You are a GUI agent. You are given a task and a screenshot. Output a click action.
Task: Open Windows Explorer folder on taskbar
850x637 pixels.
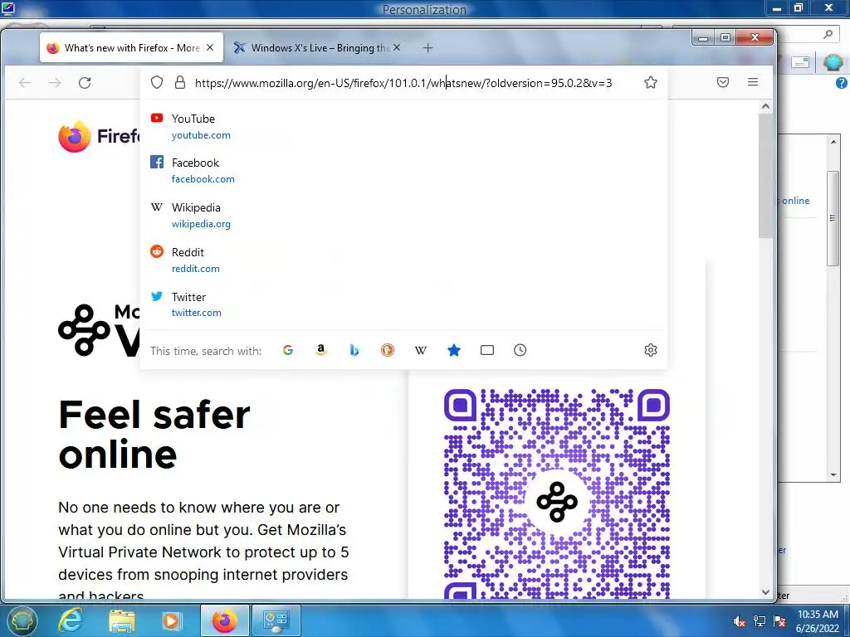122,621
